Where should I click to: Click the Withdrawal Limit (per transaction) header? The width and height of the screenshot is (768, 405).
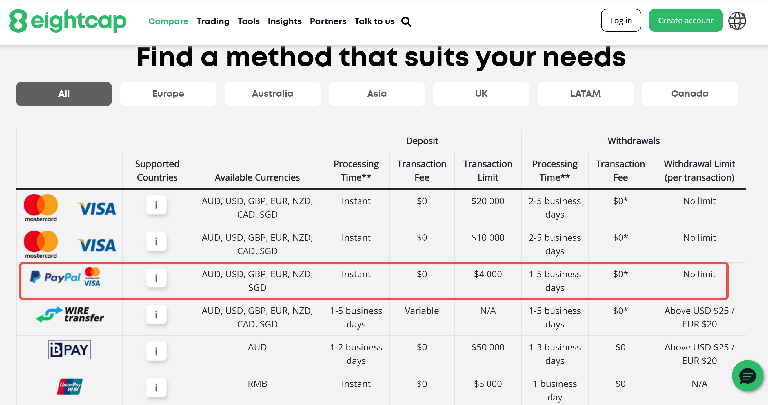pos(700,170)
